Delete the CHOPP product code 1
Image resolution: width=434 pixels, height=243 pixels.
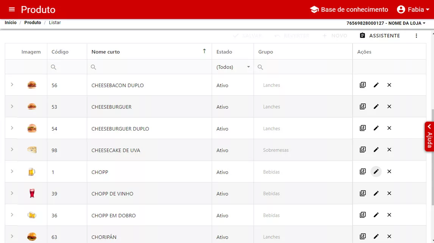tap(389, 171)
